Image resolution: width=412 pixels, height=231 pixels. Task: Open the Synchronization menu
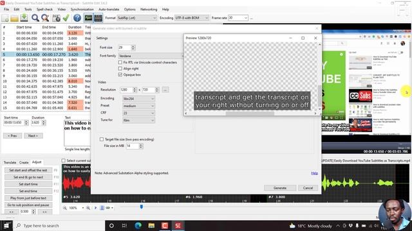point(82,9)
